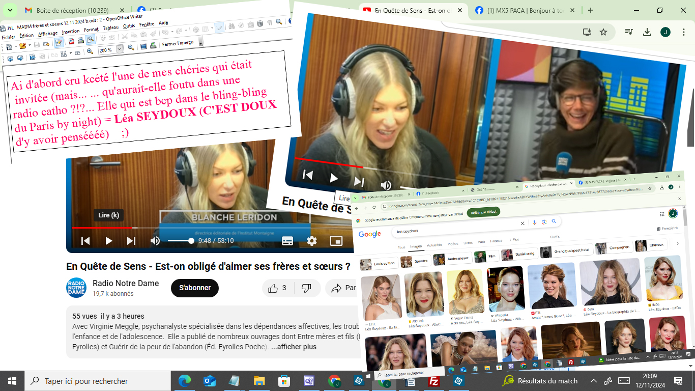Open the Chrome profile J avatar
This screenshot has width=695, height=391.
pos(665,32)
